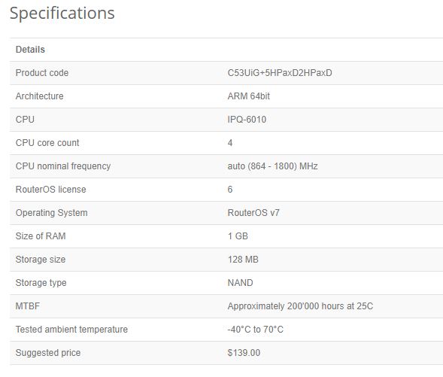This screenshot has width=443, height=377.
Task: Click the Architecture row label
Action: (40, 96)
